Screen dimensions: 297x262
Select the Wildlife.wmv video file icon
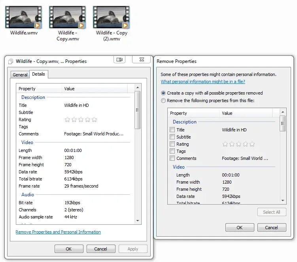[x=23, y=17]
